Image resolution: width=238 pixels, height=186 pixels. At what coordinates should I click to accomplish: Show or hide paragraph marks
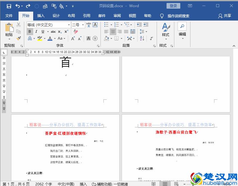(x=151, y=38)
